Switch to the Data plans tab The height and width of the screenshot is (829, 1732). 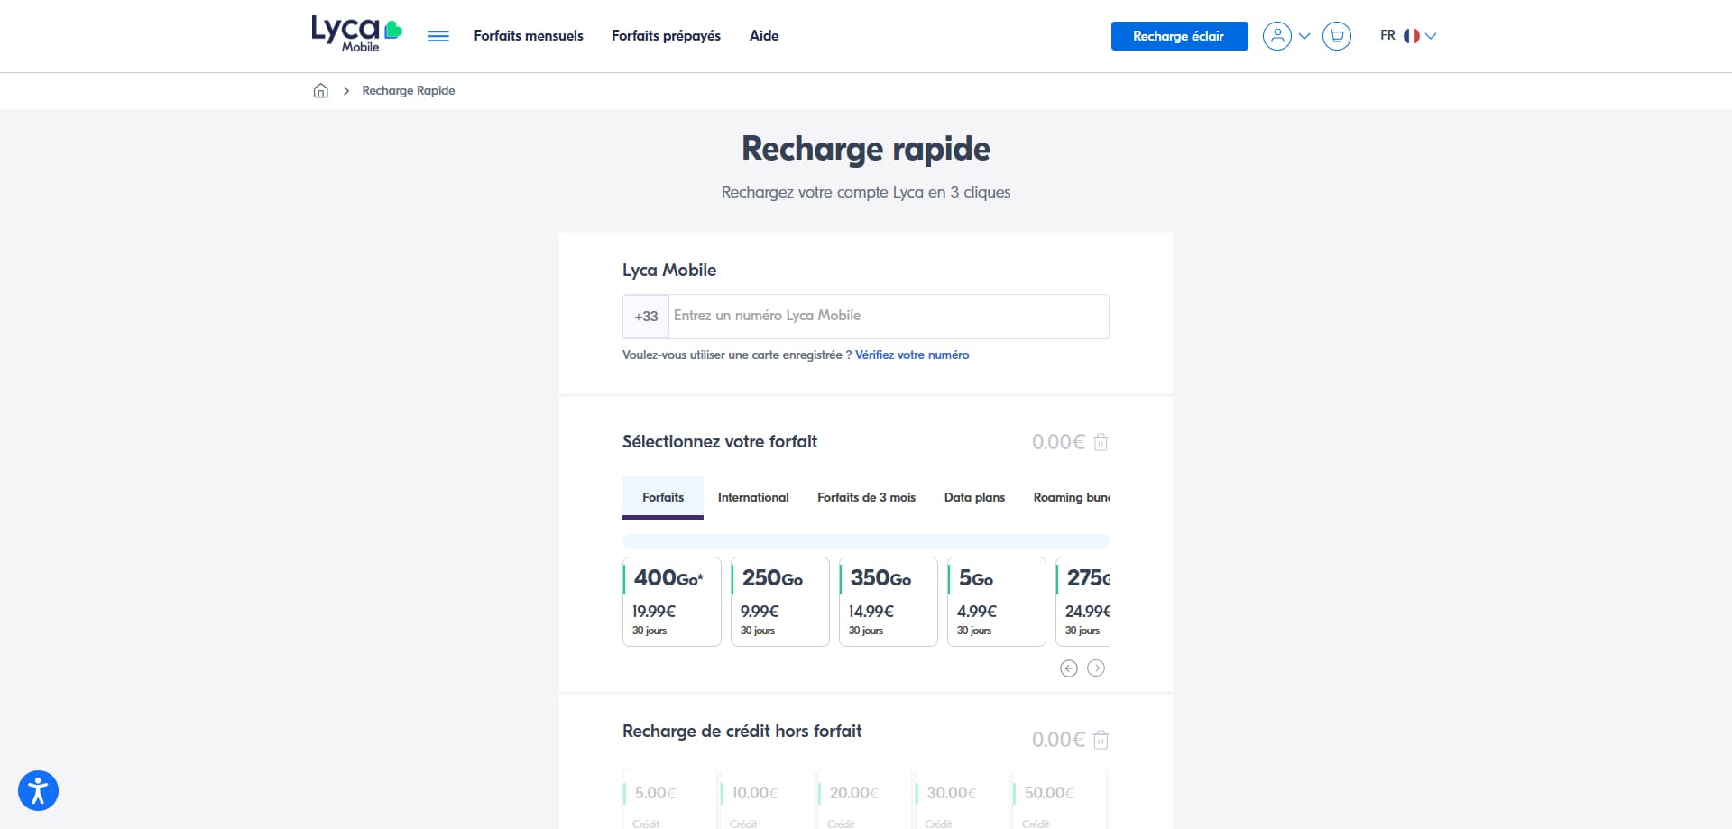[974, 498]
